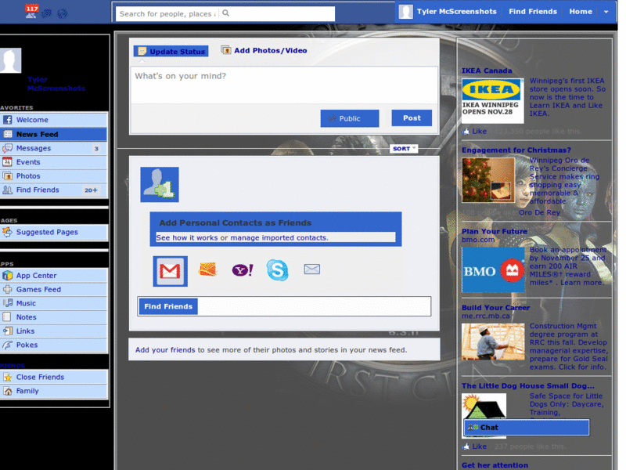Open Welcome in the sidebar
The image size is (626, 470).
[x=54, y=120]
